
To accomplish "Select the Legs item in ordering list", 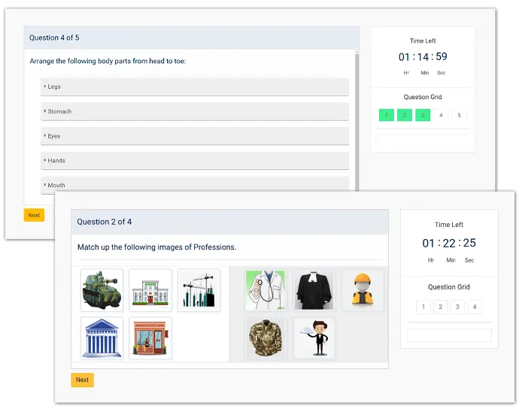I will click(x=195, y=86).
